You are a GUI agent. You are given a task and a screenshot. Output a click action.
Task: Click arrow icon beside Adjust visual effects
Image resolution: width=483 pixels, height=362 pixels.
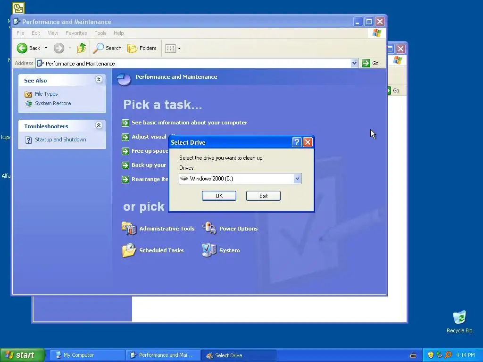click(125, 137)
